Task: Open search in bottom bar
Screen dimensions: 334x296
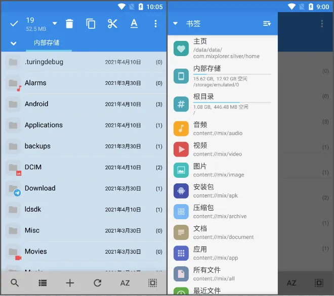Action: pos(15,283)
